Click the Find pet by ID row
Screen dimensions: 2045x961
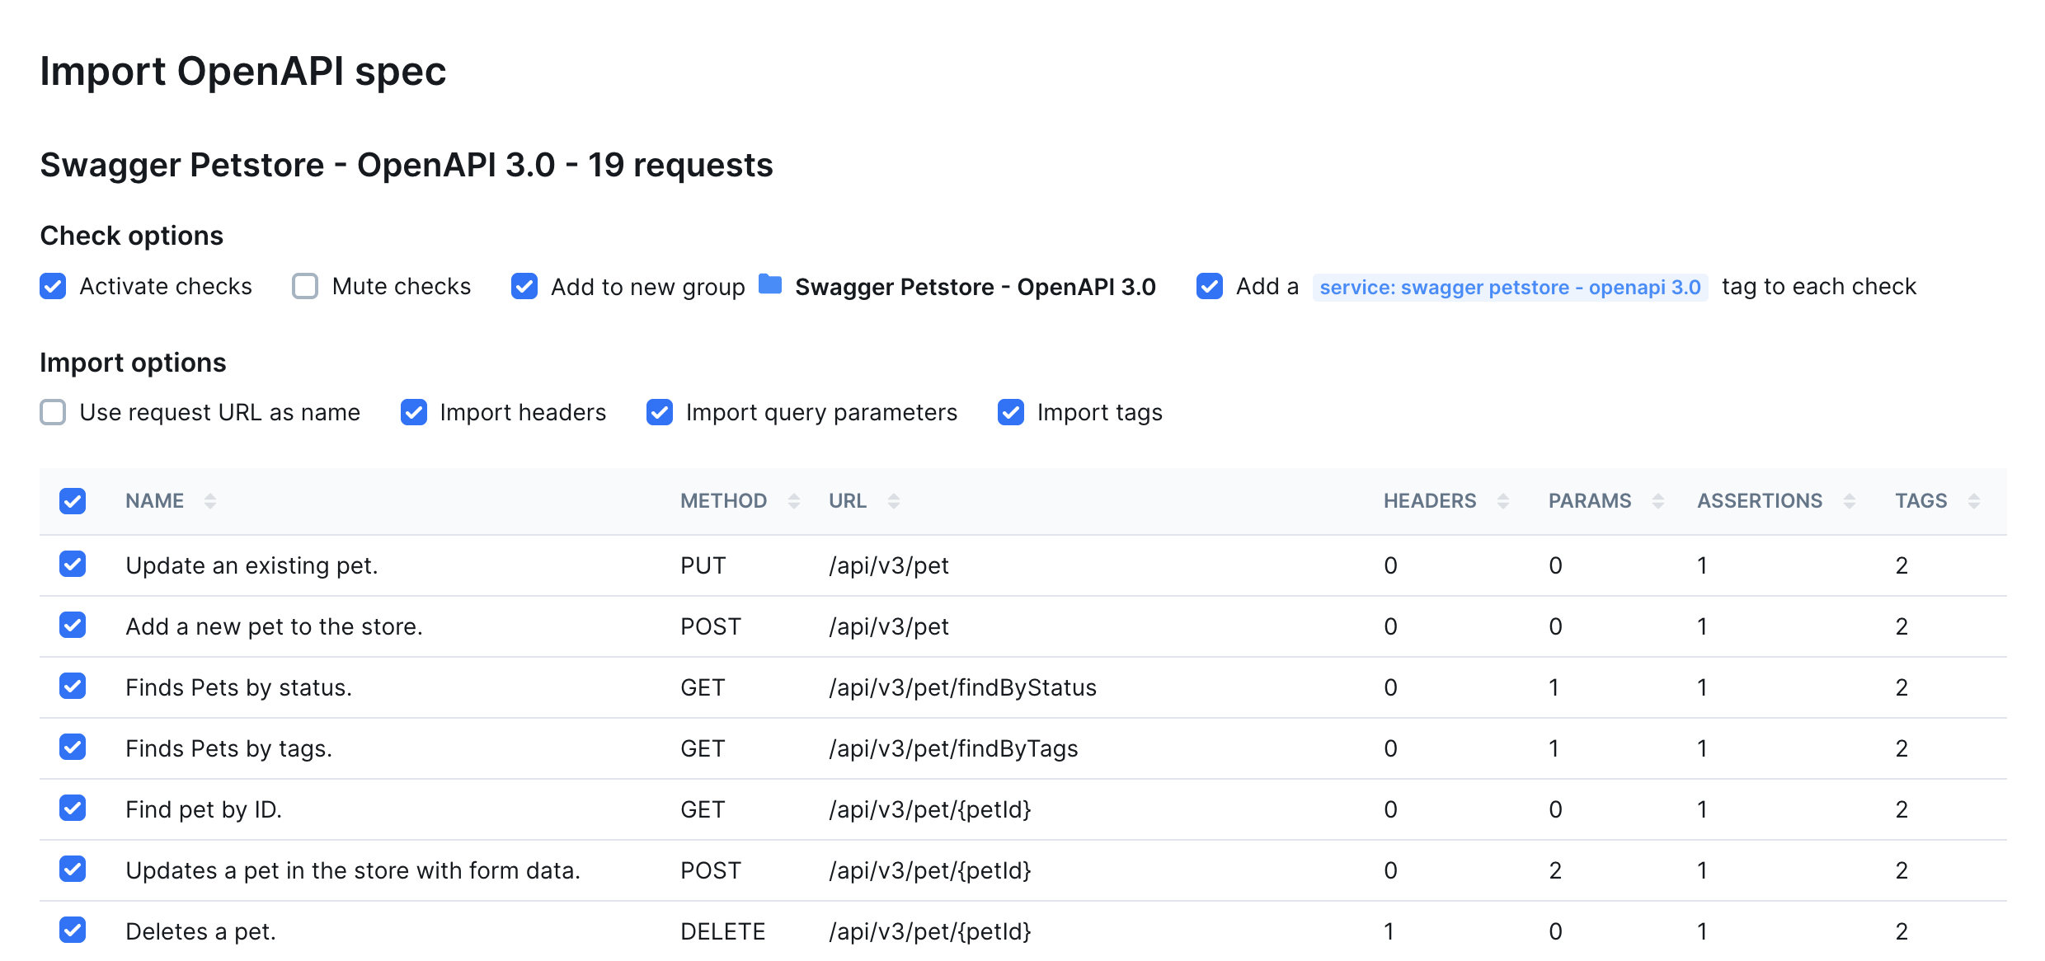204,809
